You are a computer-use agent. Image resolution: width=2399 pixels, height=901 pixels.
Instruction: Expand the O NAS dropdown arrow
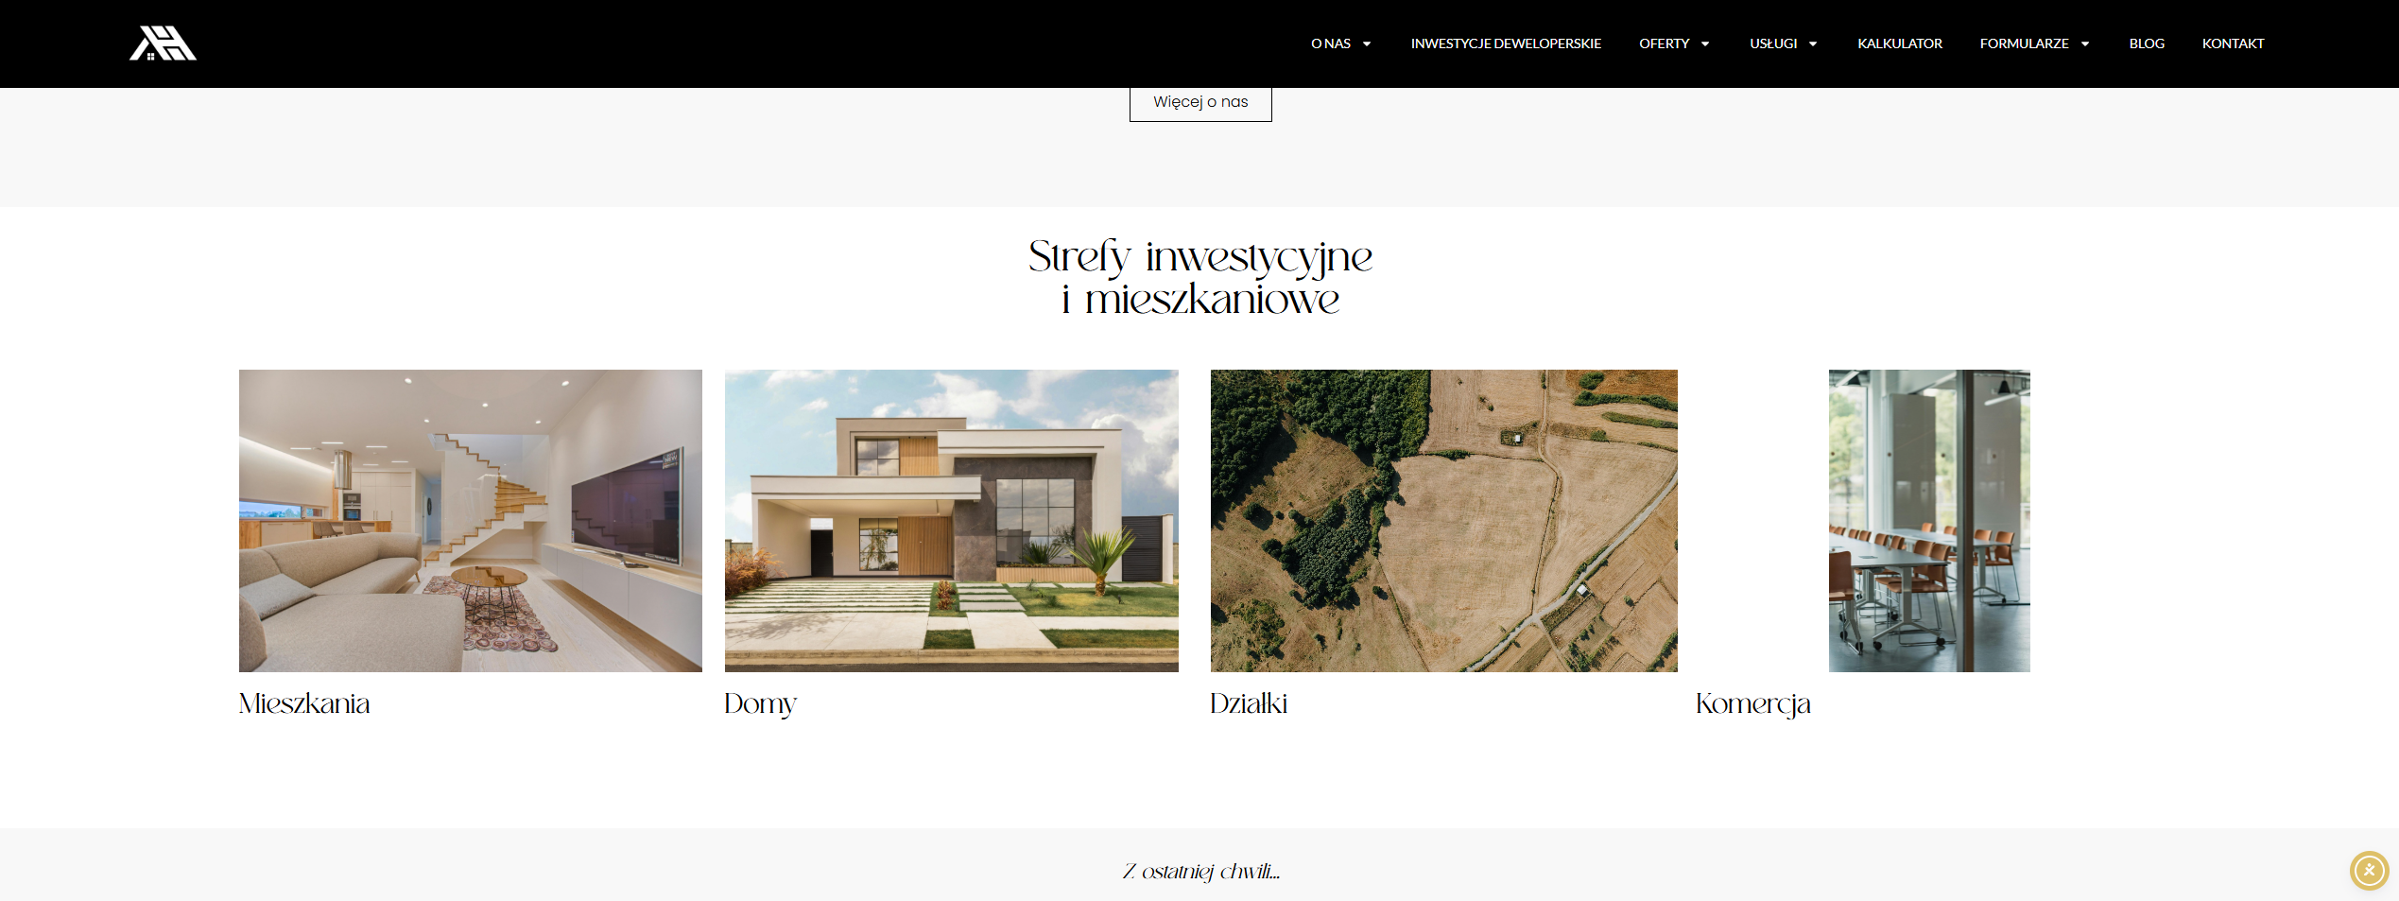click(1367, 44)
